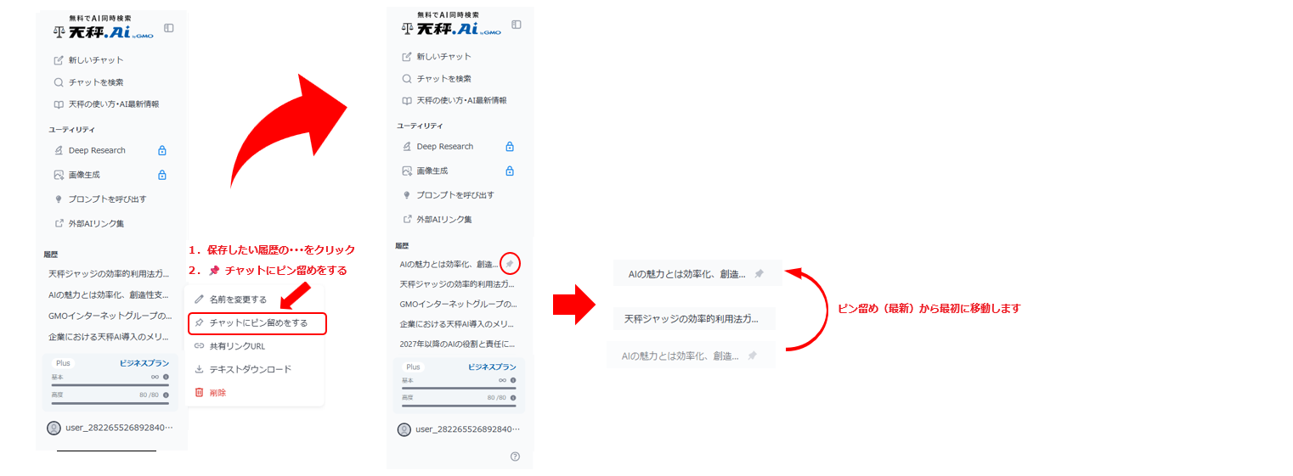
Task: Open the book icon for 天秤の使い方 in left sidebar
Action: (59, 104)
